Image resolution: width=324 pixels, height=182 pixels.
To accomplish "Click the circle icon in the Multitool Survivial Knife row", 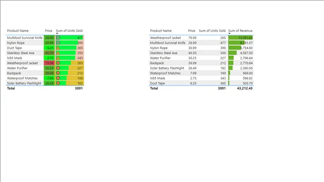I will (58, 37).
